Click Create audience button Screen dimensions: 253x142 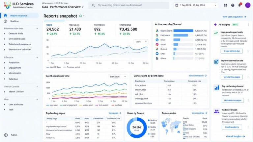232,127
